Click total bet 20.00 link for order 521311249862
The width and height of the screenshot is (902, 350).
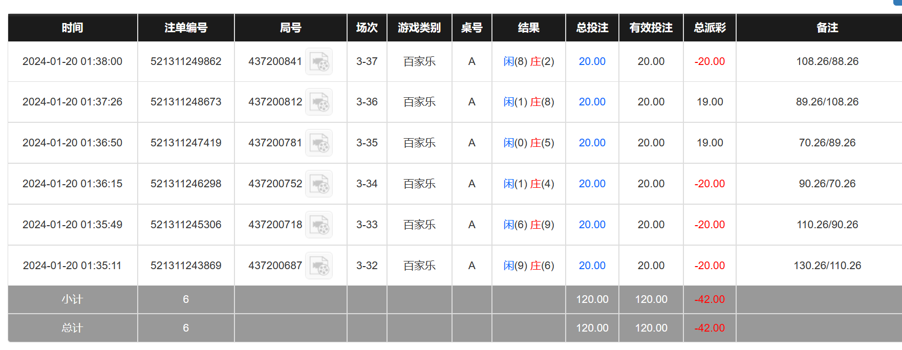point(592,61)
